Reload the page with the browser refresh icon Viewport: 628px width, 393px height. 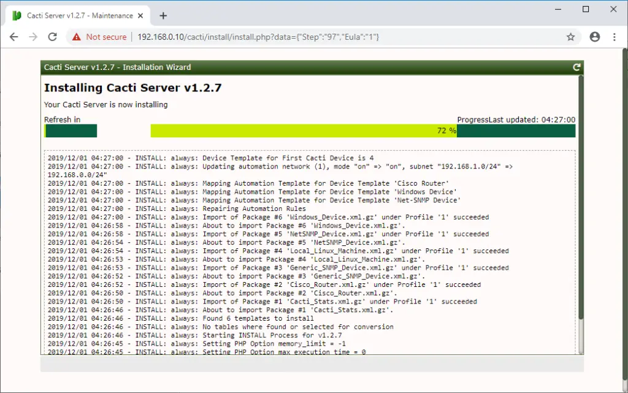coord(54,37)
